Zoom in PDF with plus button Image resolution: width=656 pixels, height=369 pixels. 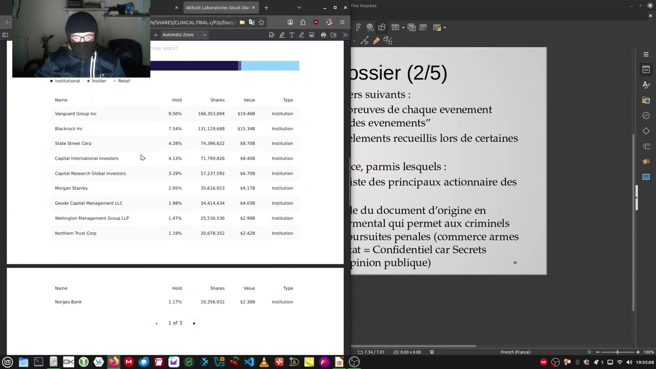point(155,35)
